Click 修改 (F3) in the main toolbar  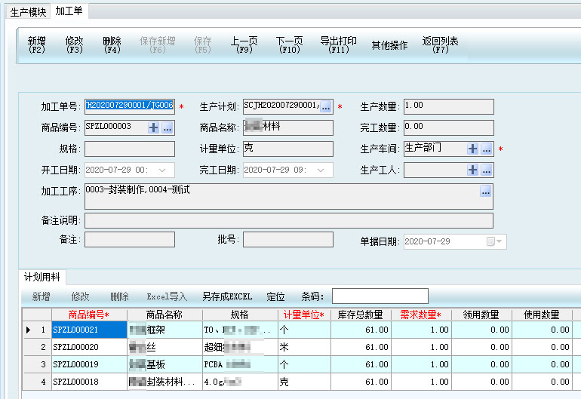pos(74,45)
